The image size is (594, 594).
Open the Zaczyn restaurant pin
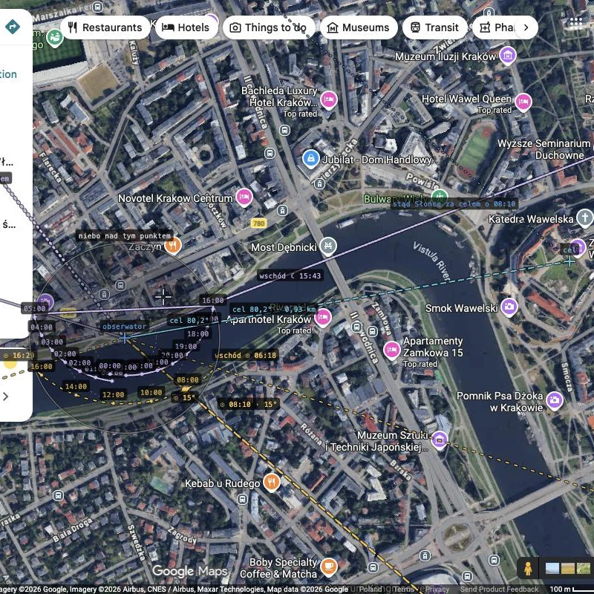[x=173, y=245]
